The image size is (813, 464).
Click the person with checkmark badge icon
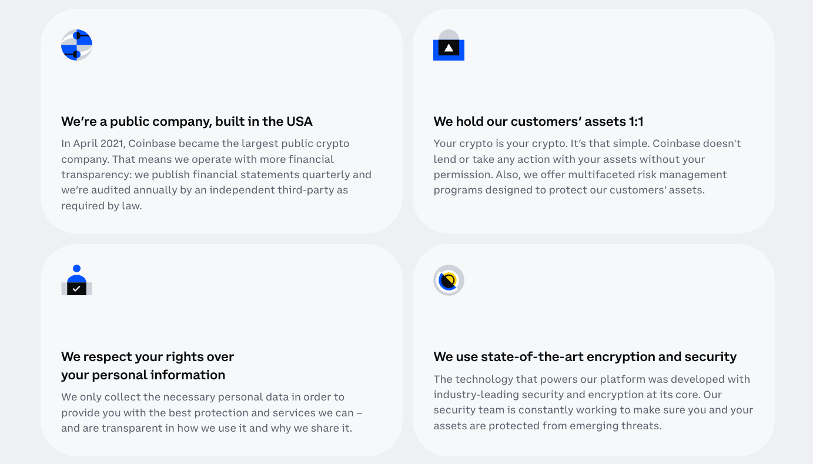click(x=76, y=280)
